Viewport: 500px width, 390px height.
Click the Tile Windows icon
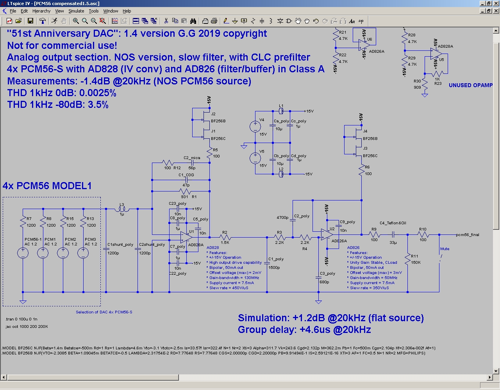(136, 21)
